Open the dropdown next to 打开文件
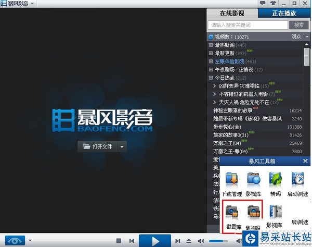Screen dimensions: 312x247 pos(122,147)
